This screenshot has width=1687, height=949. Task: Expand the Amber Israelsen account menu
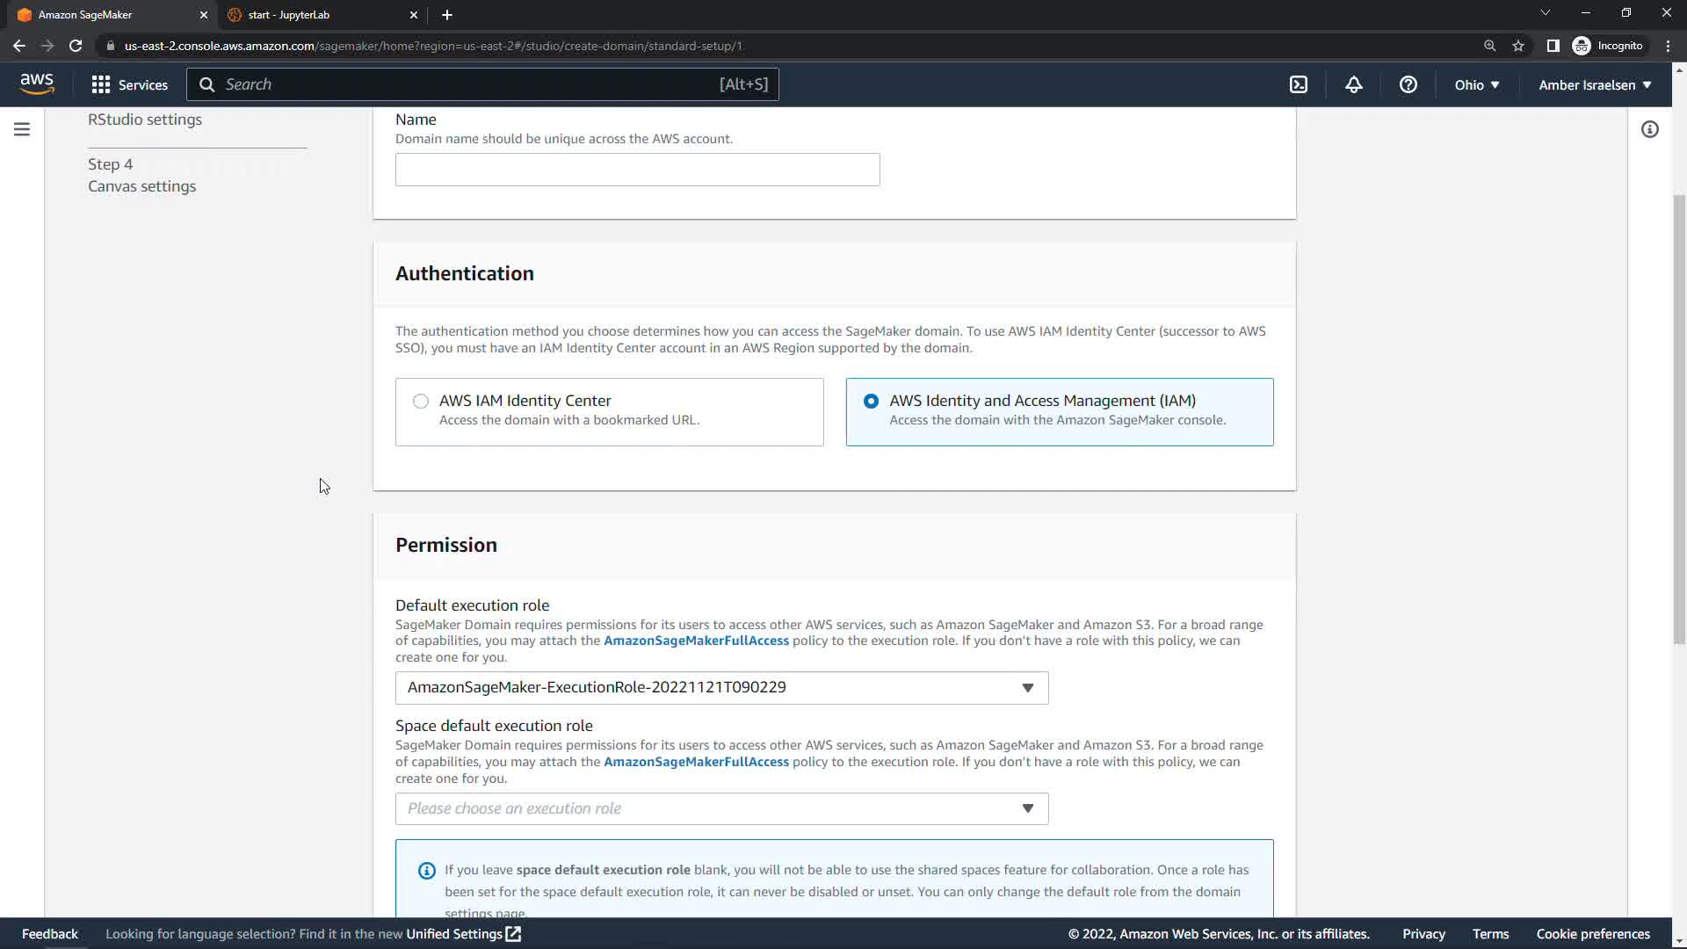1594,84
